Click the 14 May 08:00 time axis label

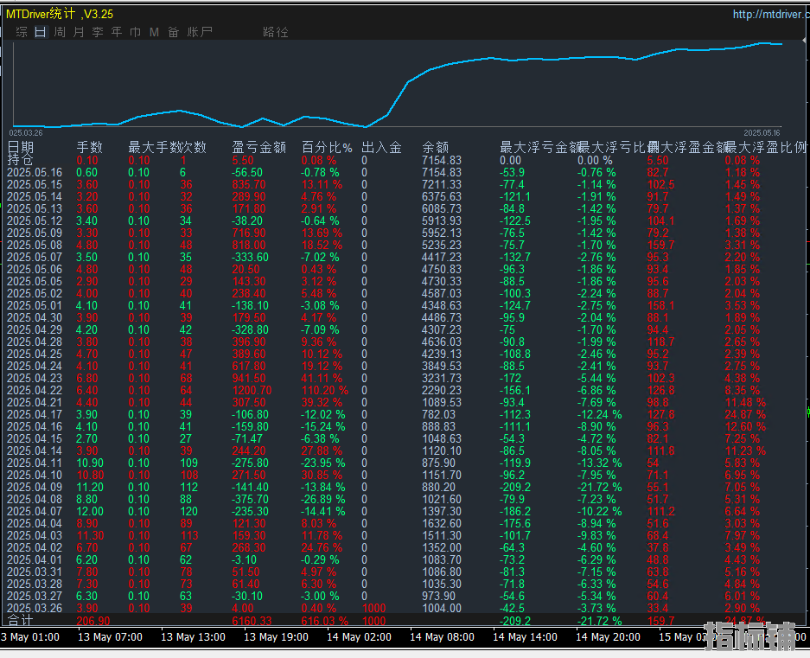pos(443,636)
